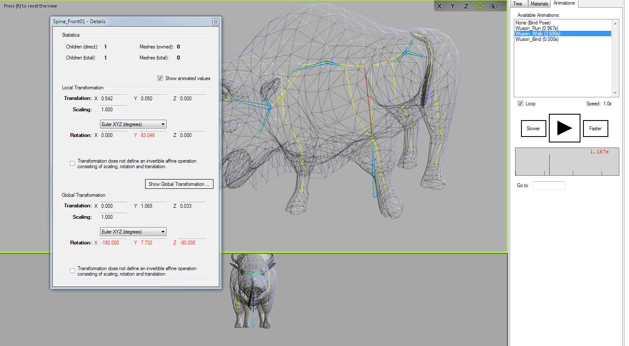Toggle Show animated values checkbox
Image resolution: width=629 pixels, height=346 pixels.
click(x=160, y=78)
